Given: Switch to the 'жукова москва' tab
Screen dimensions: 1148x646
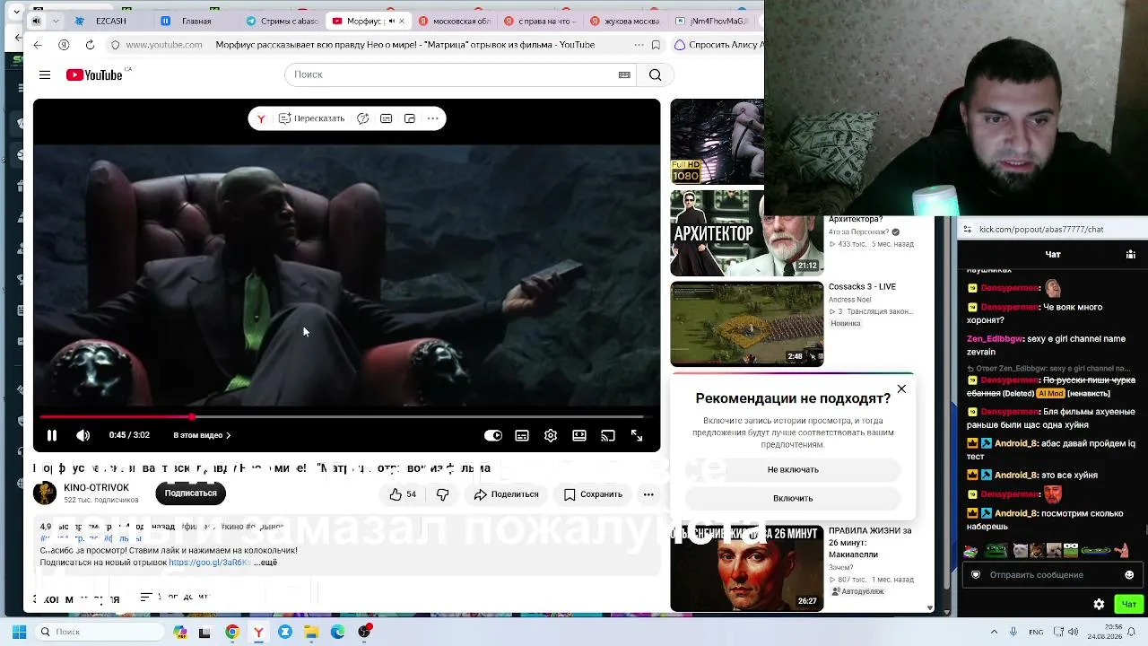Looking at the screenshot, I should (x=626, y=21).
